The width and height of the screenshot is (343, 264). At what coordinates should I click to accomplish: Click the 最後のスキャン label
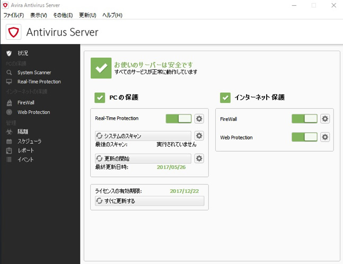tap(111, 144)
